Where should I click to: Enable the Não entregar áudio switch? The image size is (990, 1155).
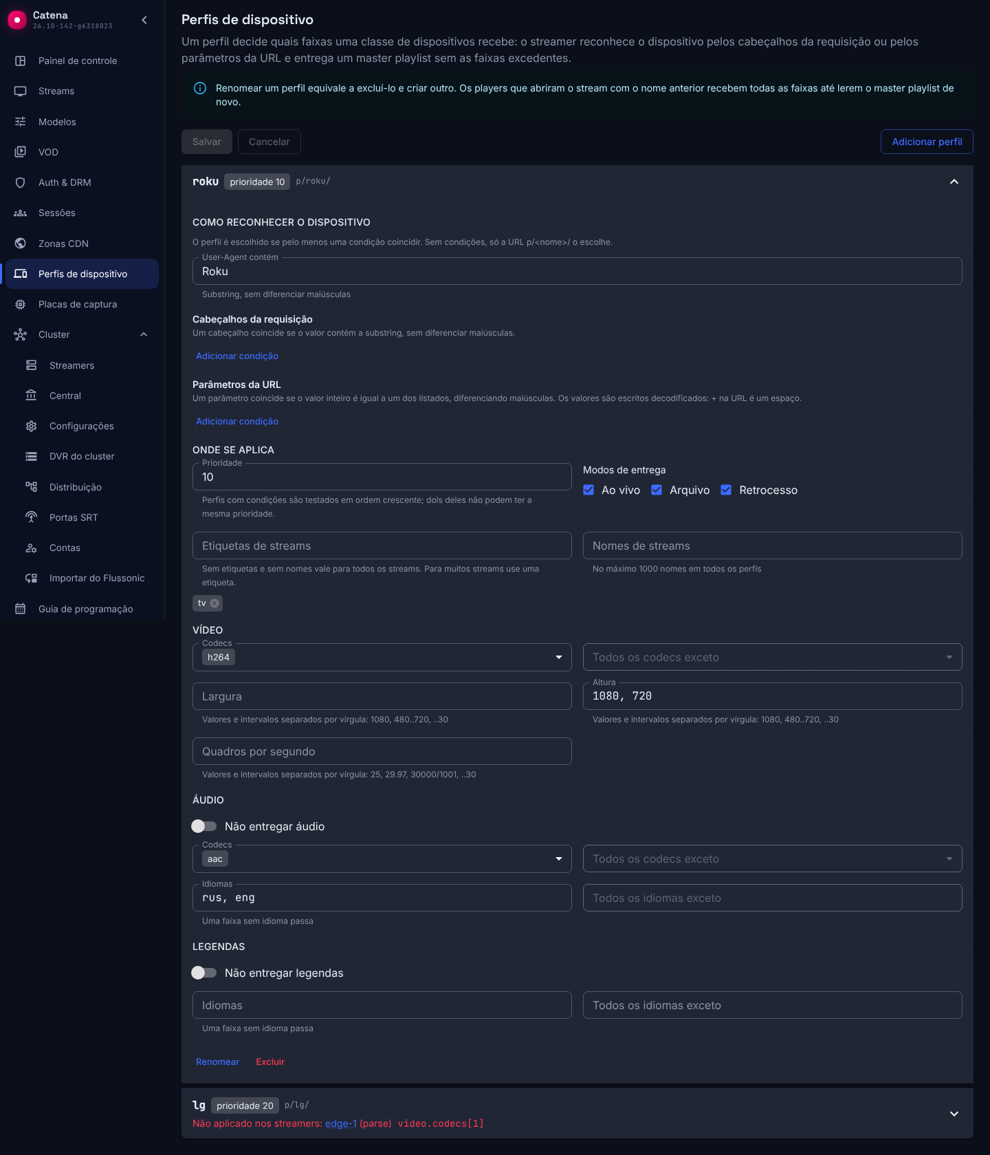point(204,826)
